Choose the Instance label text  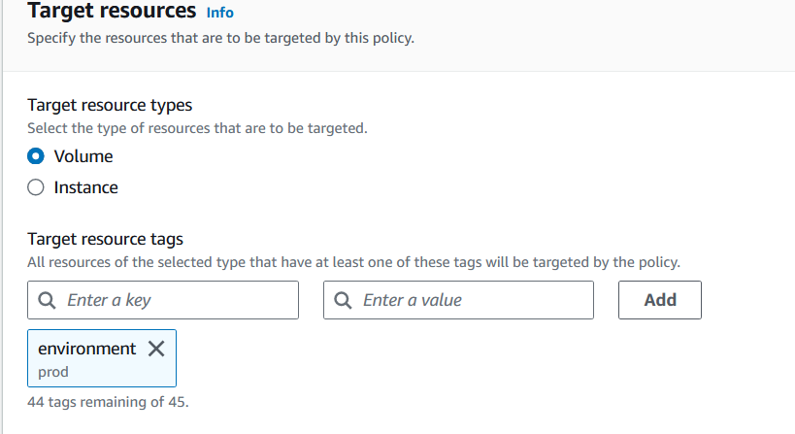(85, 187)
